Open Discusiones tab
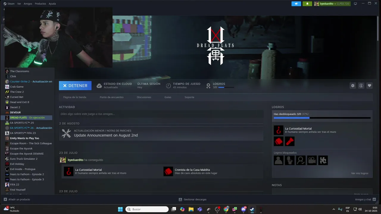Image resolution: width=381 pixels, height=214 pixels. tap(144, 97)
